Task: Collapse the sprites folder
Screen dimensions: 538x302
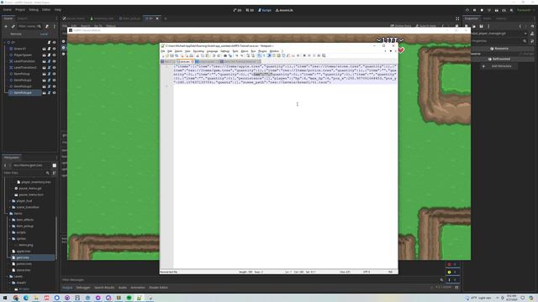Action: click(10, 238)
